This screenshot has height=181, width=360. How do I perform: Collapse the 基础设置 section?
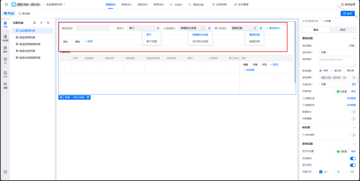(x=354, y=38)
